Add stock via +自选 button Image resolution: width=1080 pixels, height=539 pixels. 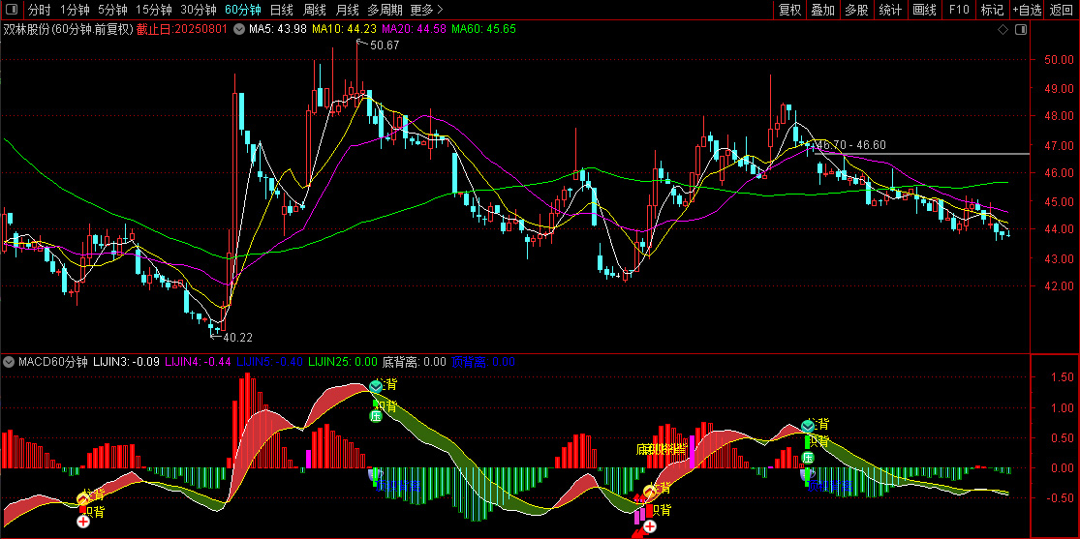tap(1027, 10)
